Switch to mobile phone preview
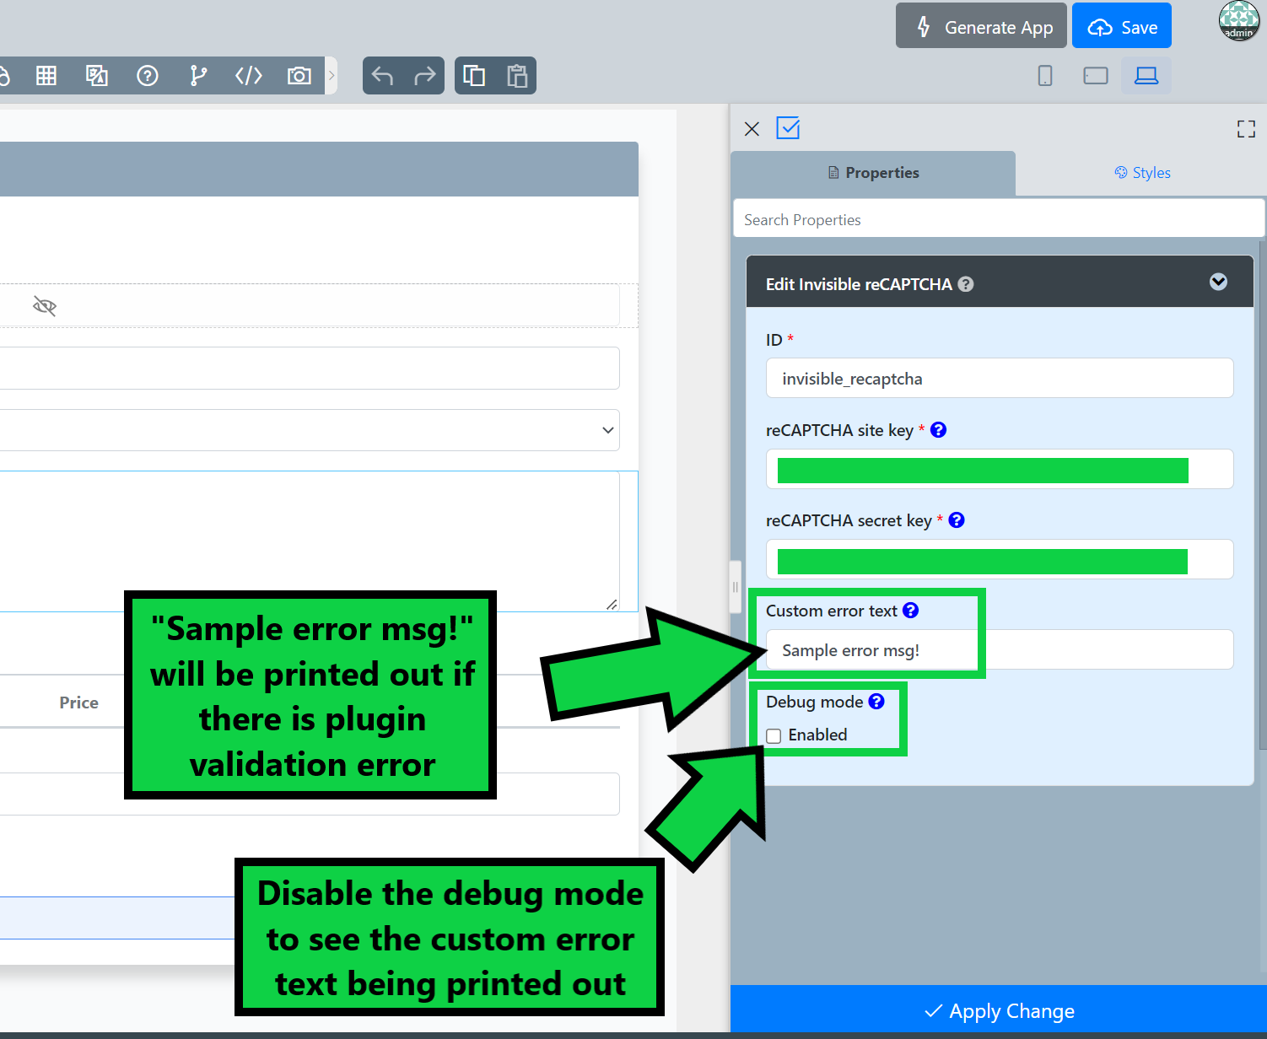Image resolution: width=1267 pixels, height=1039 pixels. click(x=1045, y=76)
